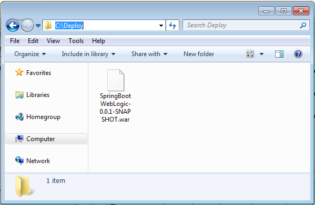The width and height of the screenshot is (315, 205).
Task: Minimize the Explorer window
Action: [266, 11]
